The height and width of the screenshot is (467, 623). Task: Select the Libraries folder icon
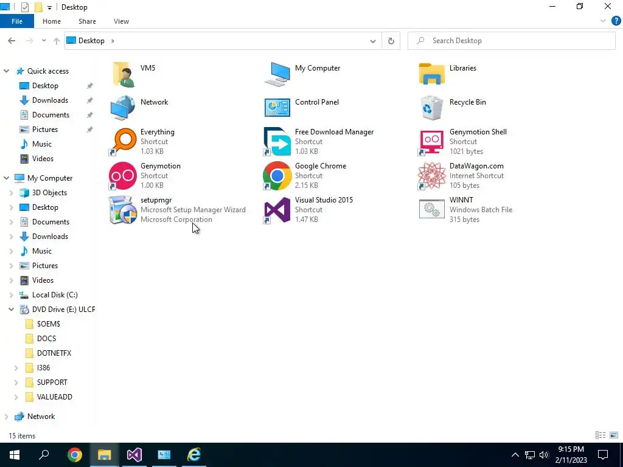[x=431, y=74]
